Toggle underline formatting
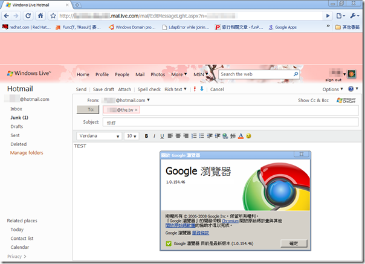The height and width of the screenshot is (264, 365). 162,136
